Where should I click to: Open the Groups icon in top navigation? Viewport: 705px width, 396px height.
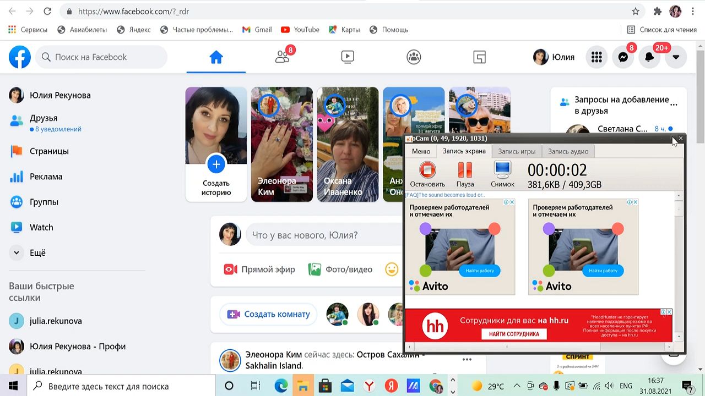click(x=414, y=57)
